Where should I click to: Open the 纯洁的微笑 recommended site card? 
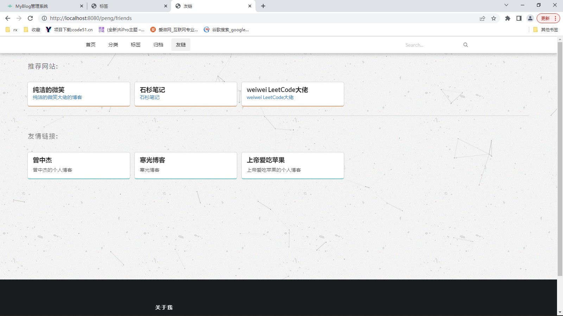[79, 94]
